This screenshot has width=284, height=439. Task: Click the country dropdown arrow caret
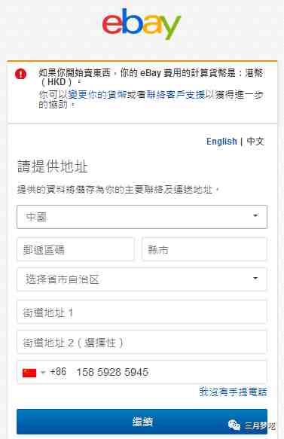255,215
